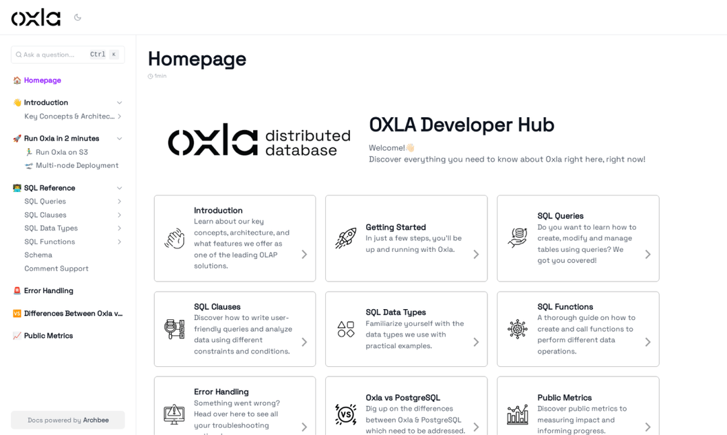The width and height of the screenshot is (727, 435).
Task: Open the Introduction card
Action: pos(235,238)
